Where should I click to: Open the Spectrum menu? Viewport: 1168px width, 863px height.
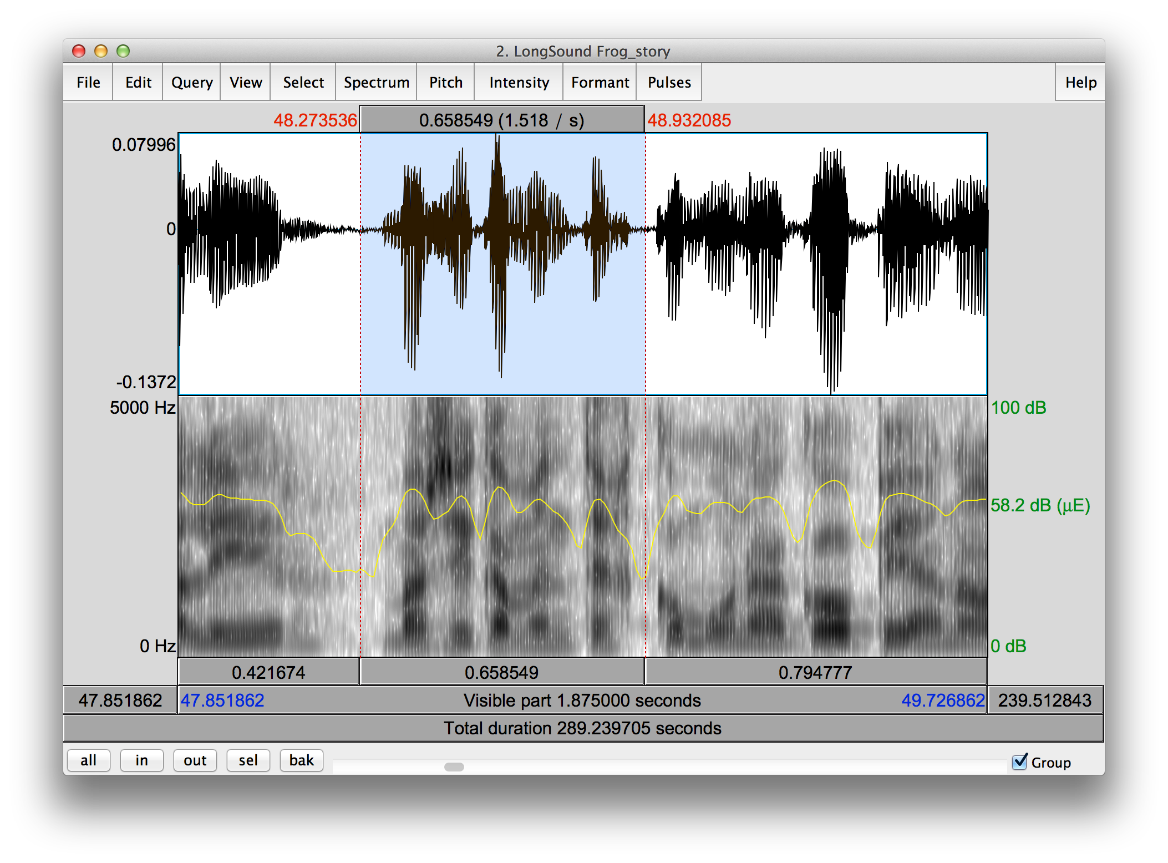[x=377, y=82]
